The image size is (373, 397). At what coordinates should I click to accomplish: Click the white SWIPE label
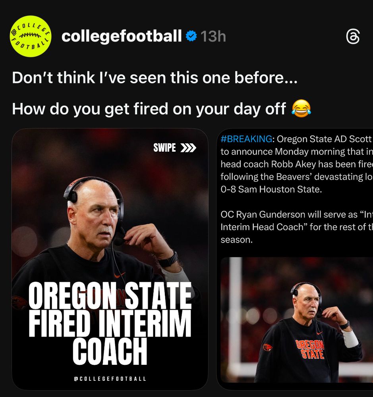[164, 148]
